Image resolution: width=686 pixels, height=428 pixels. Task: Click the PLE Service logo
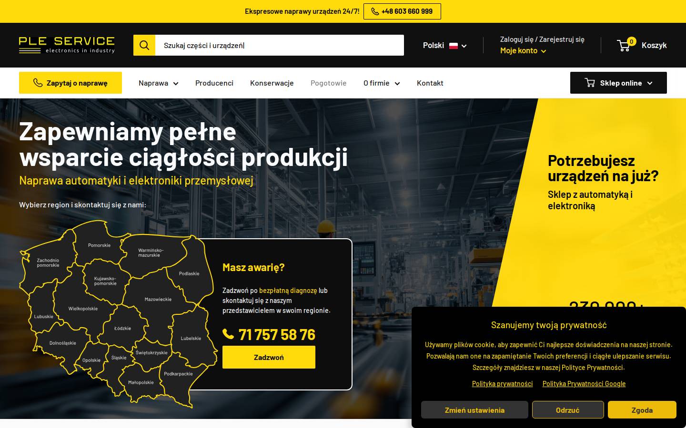[67, 45]
